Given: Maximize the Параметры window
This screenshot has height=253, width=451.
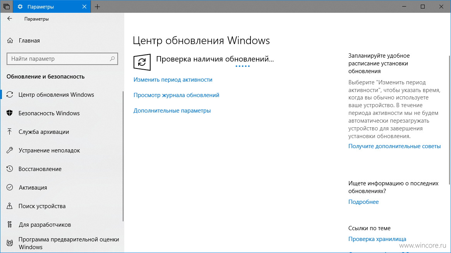Looking at the screenshot, I should (x=422, y=6).
